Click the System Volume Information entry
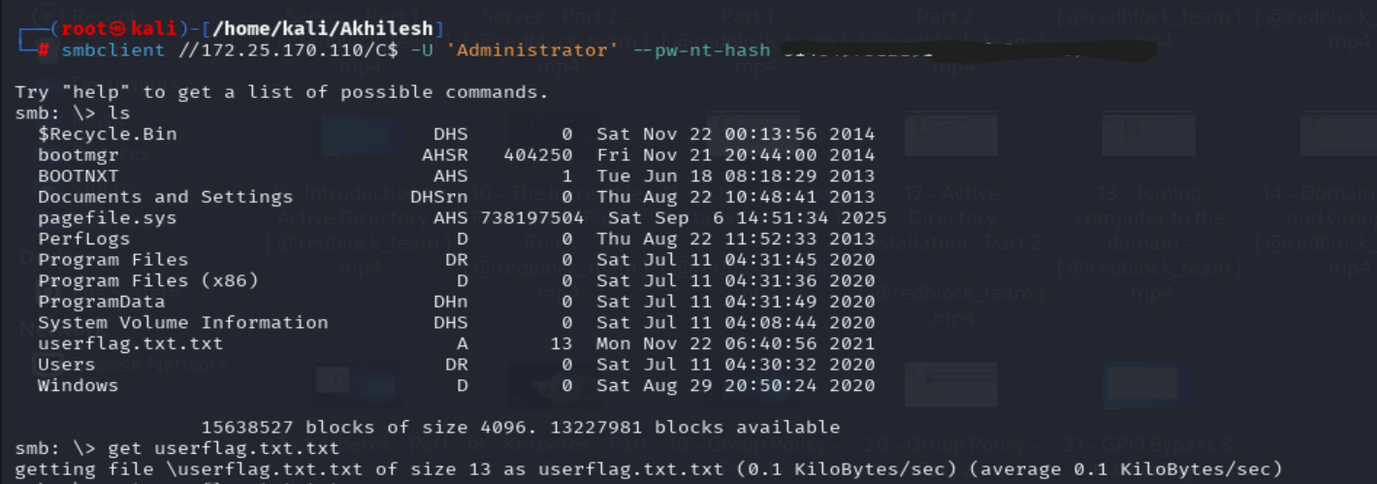The image size is (1377, 484). 183,322
